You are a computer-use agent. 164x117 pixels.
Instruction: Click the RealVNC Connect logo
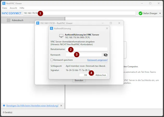pyautogui.click(x=11, y=13)
